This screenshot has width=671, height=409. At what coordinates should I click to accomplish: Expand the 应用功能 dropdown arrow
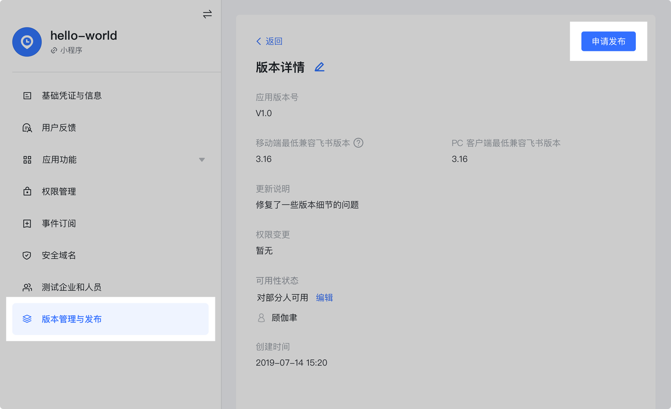pos(202,160)
